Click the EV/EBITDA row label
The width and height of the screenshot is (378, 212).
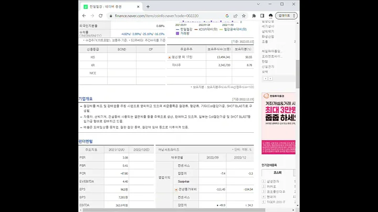87,182
